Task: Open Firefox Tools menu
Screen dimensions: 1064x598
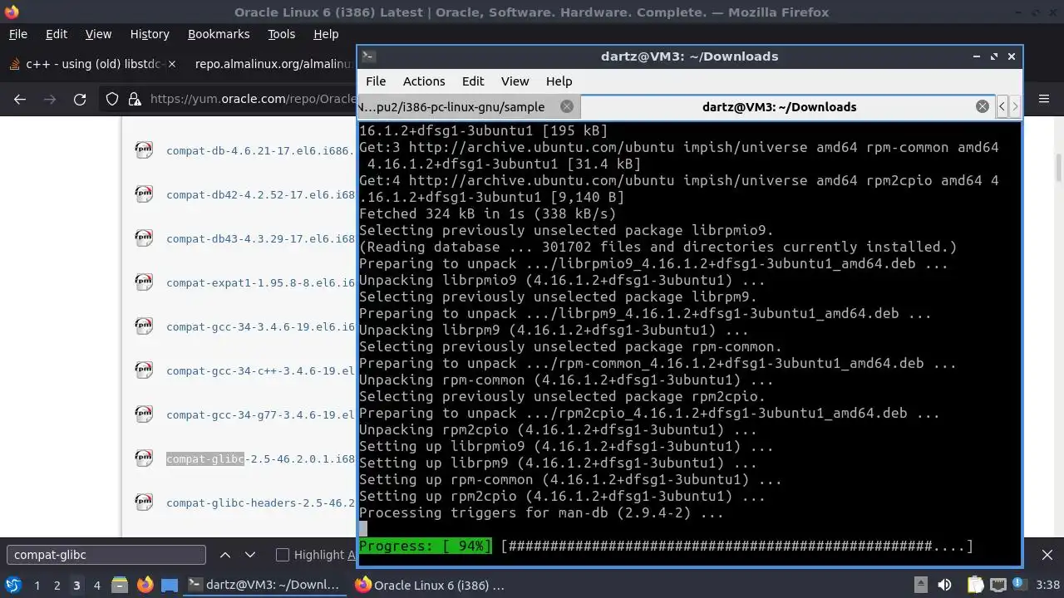Action: 281,34
